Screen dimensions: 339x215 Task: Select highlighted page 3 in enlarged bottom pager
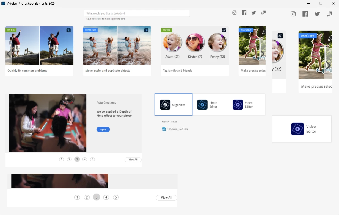[x=97, y=197]
